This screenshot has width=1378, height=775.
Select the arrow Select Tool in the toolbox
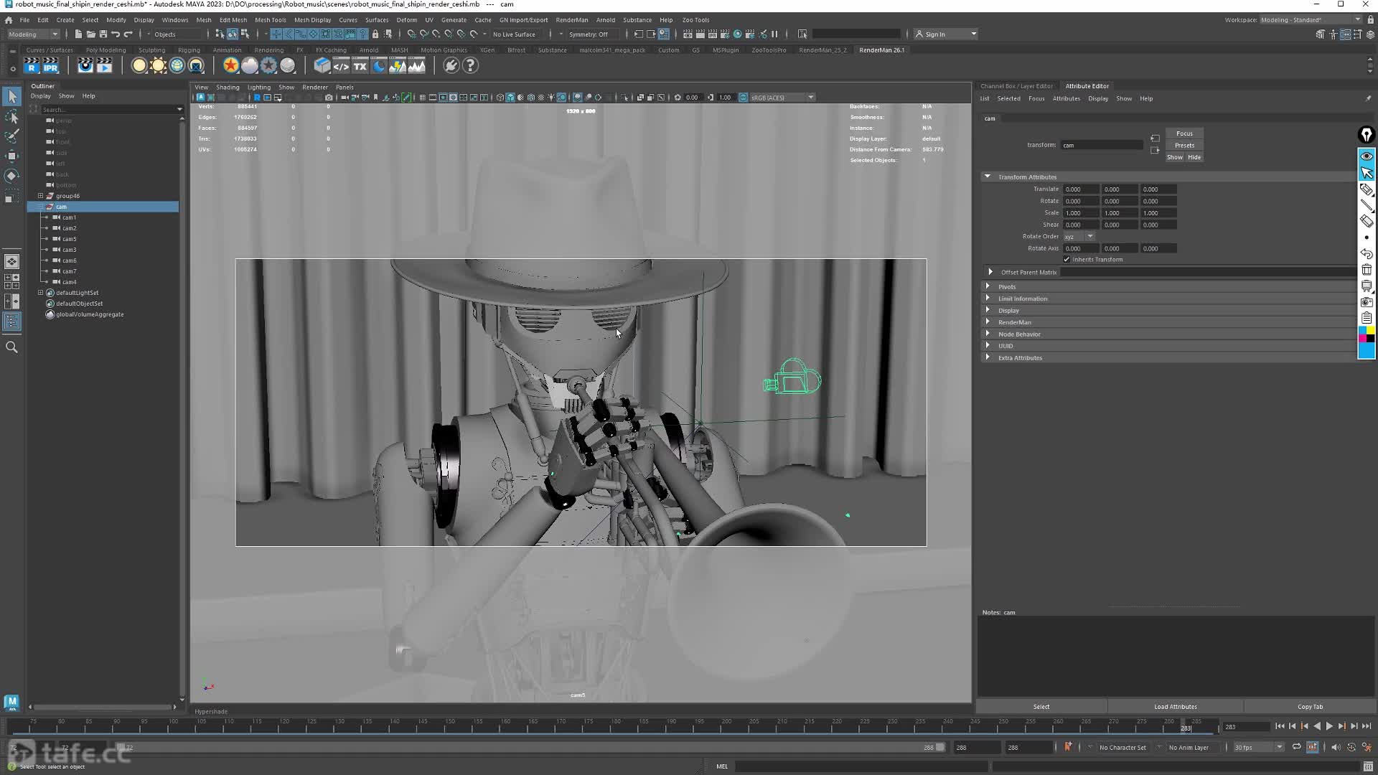(12, 96)
